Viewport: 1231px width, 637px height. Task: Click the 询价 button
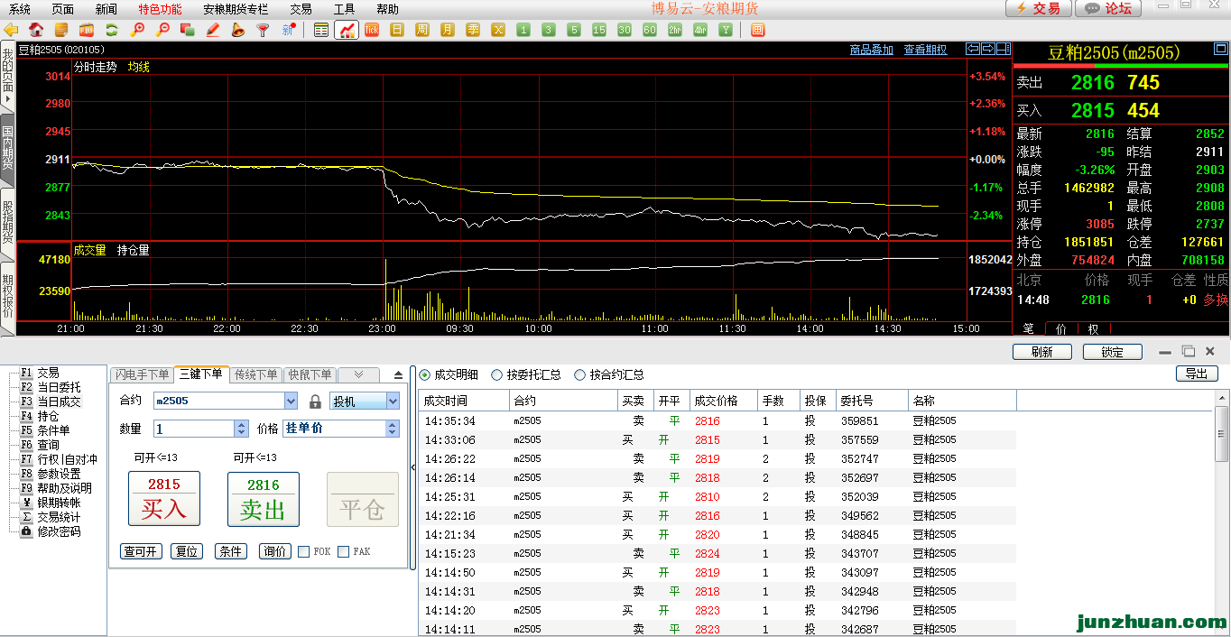[x=274, y=551]
